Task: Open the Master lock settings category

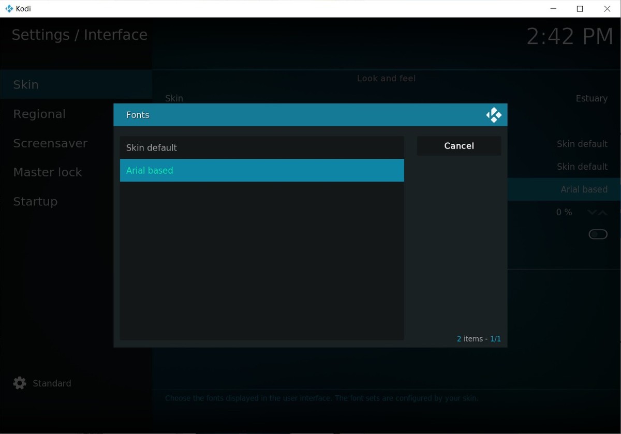Action: click(x=76, y=172)
